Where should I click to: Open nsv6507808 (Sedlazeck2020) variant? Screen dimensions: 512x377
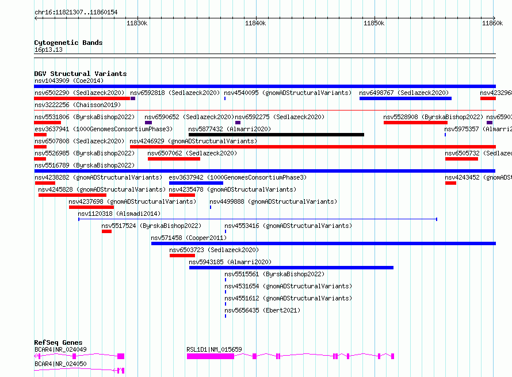click(79, 141)
